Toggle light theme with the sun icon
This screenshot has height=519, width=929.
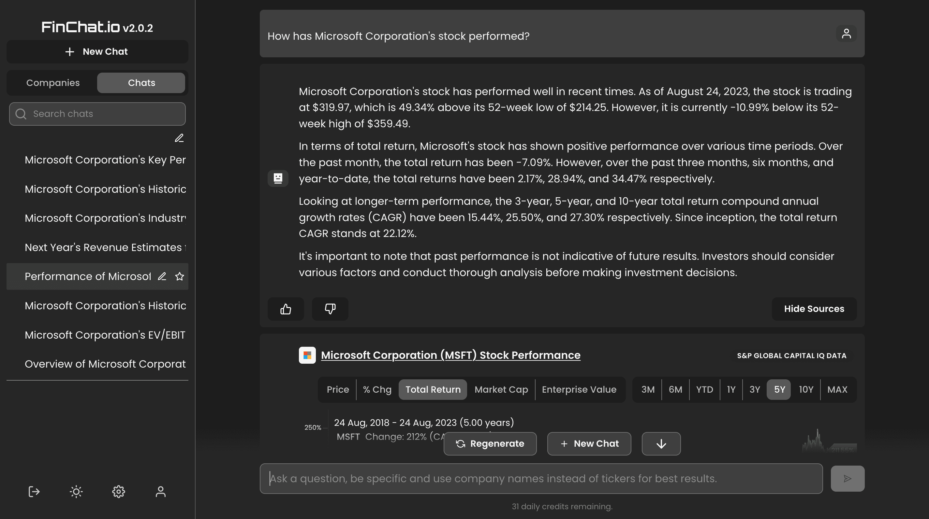coord(76,492)
